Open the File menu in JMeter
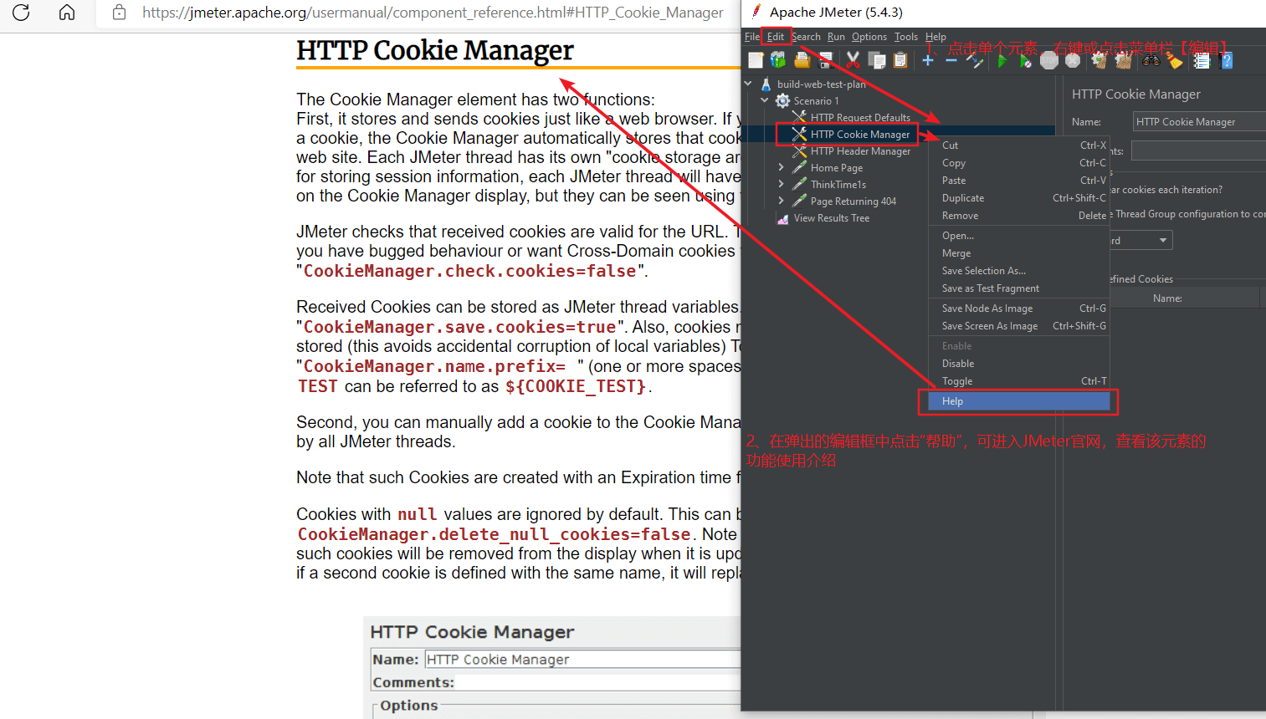Screen dimensions: 1266x719 pyautogui.click(x=752, y=37)
